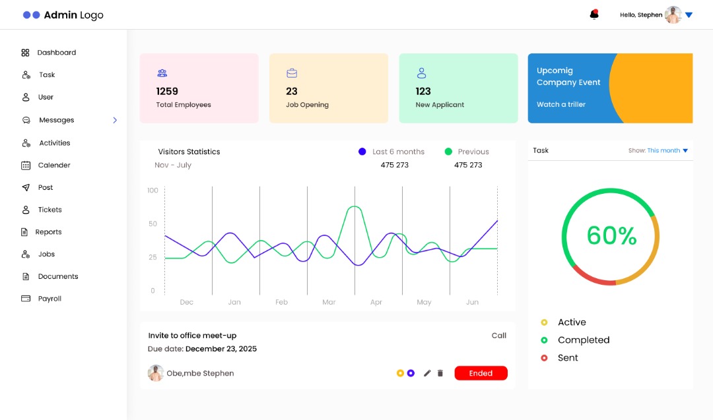Click the New Applicant person icon
This screenshot has width=713, height=420.
(x=421, y=73)
